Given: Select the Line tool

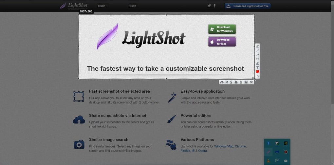Looking at the screenshot, I should coord(257,51).
